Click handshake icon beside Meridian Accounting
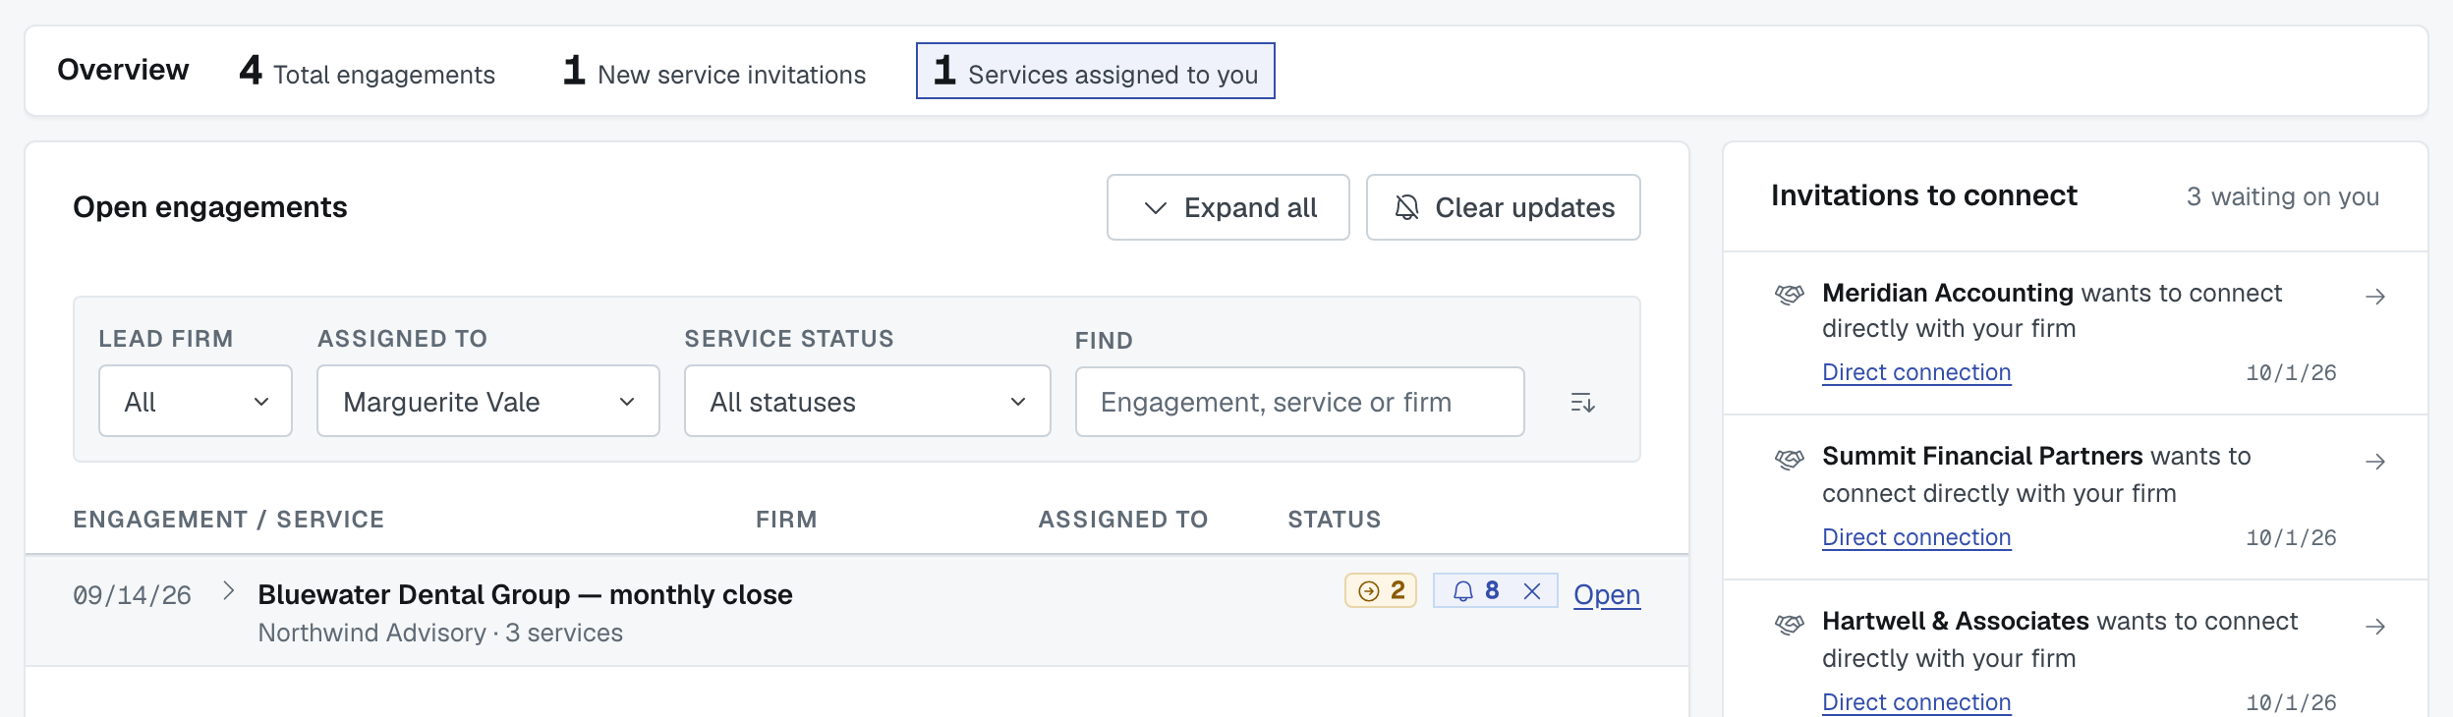This screenshot has width=2453, height=717. (1790, 294)
